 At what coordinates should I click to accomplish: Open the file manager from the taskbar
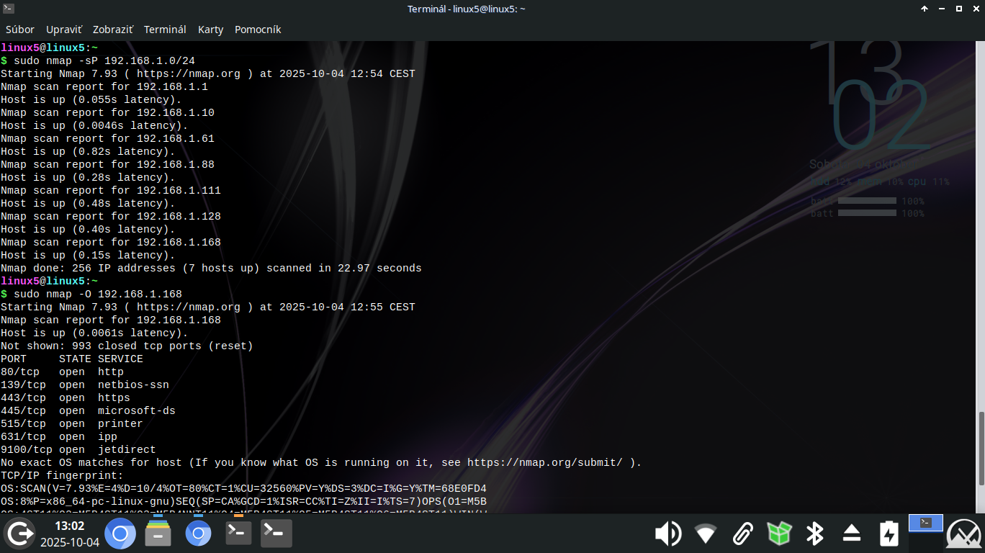tap(158, 534)
